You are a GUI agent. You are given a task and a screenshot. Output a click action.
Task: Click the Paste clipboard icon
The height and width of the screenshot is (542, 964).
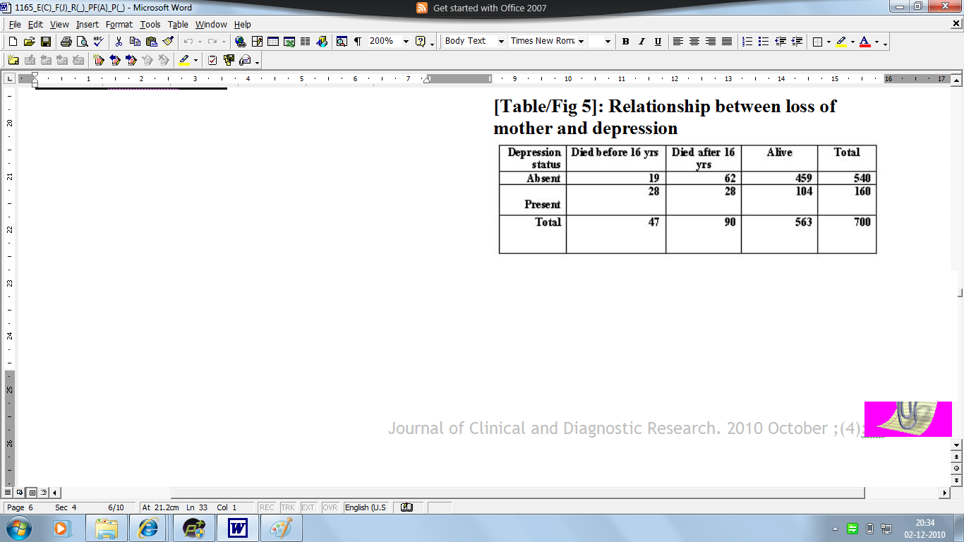151,42
